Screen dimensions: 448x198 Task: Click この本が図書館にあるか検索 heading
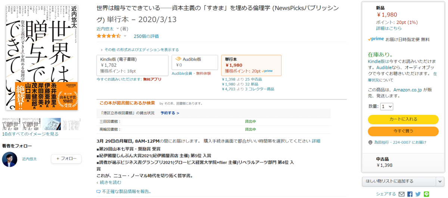pos(127,103)
